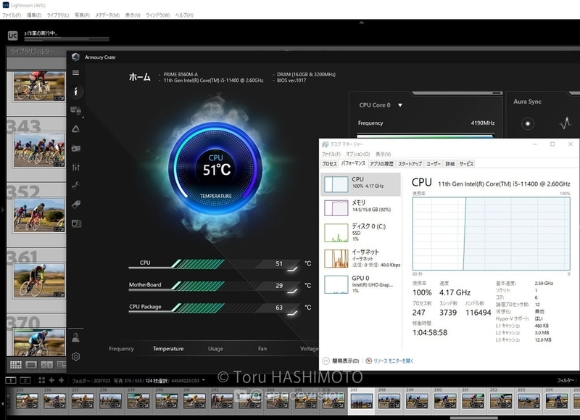The height and width of the screenshot is (420, 580).
Task: Click the CPU Package 63 reading
Action: (x=279, y=308)
